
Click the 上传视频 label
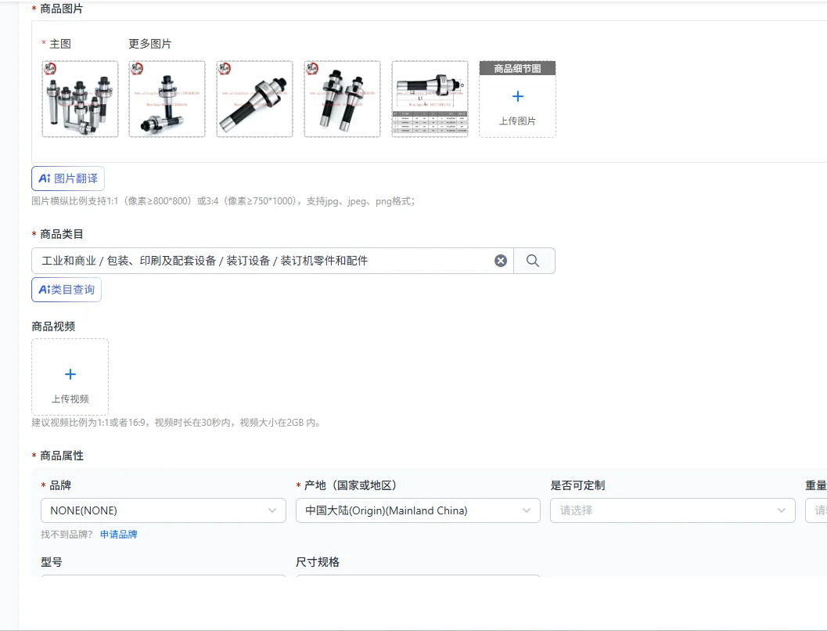point(70,398)
